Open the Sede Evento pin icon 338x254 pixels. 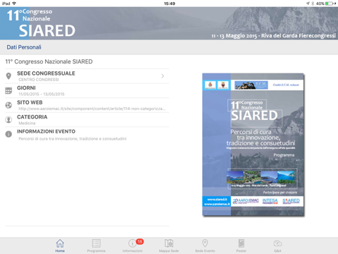pyautogui.click(x=205, y=243)
